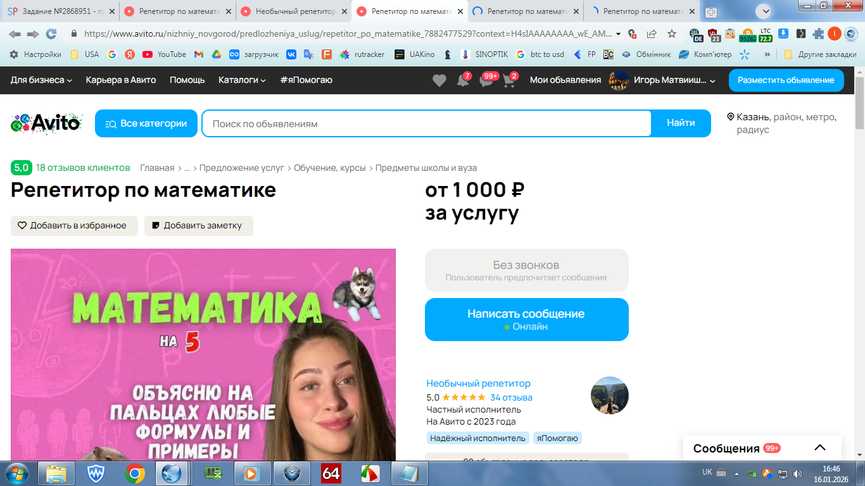
Task: Open '#яПомогаю' menu item
Action: (x=306, y=80)
